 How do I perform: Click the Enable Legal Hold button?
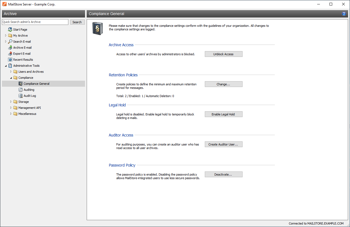pyautogui.click(x=223, y=114)
